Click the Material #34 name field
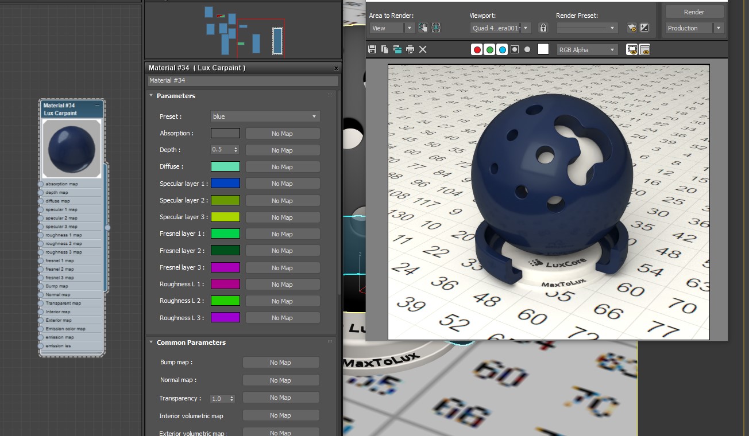Screen dimensions: 749x436 (x=242, y=81)
